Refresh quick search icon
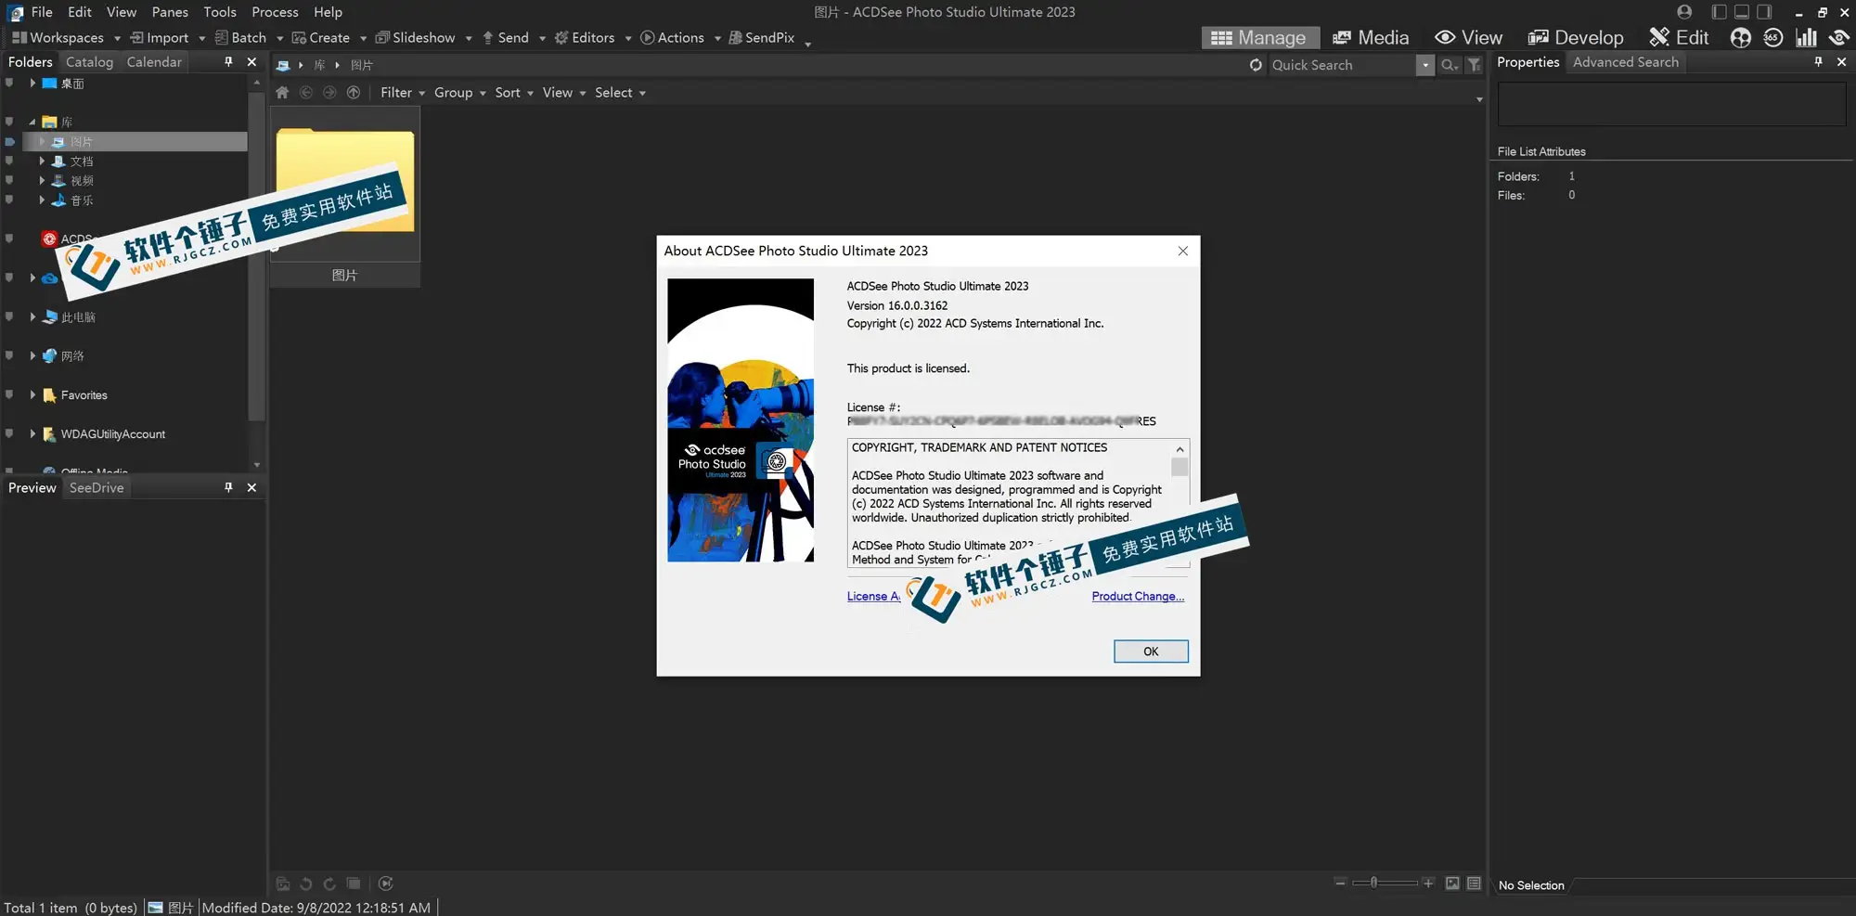Image resolution: width=1856 pixels, height=916 pixels. click(1256, 65)
